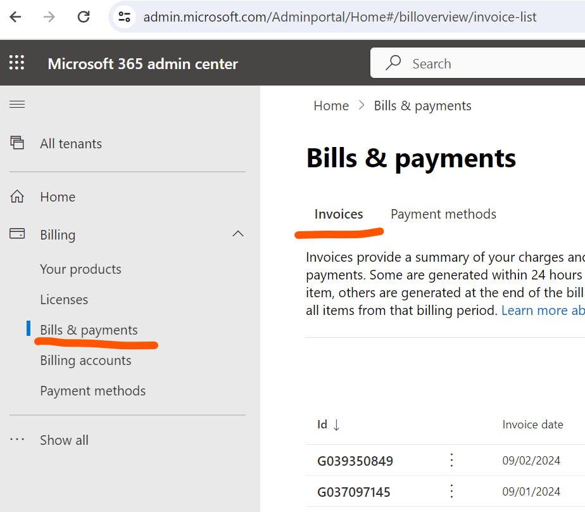This screenshot has height=512, width=585.
Task: Click the All tenants icon
Action: tap(17, 143)
